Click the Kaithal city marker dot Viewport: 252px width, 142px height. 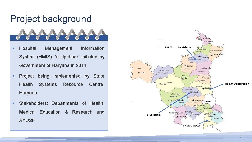click(185, 65)
